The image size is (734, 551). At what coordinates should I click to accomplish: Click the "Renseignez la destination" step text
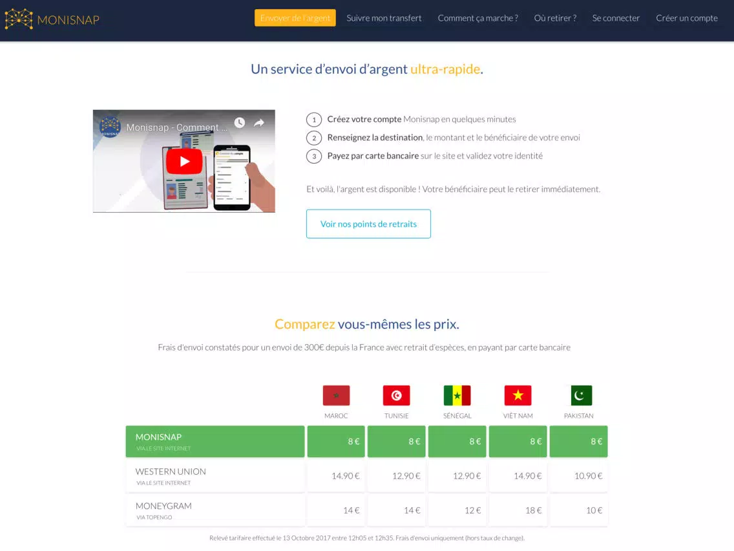tap(375, 138)
